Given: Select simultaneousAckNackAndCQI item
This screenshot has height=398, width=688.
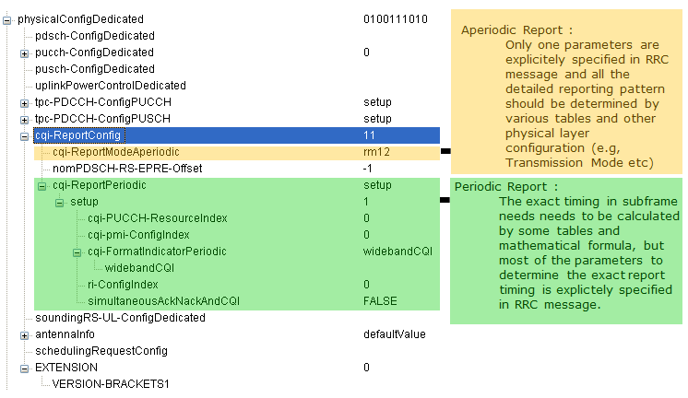Looking at the screenshot, I should click(x=163, y=301).
